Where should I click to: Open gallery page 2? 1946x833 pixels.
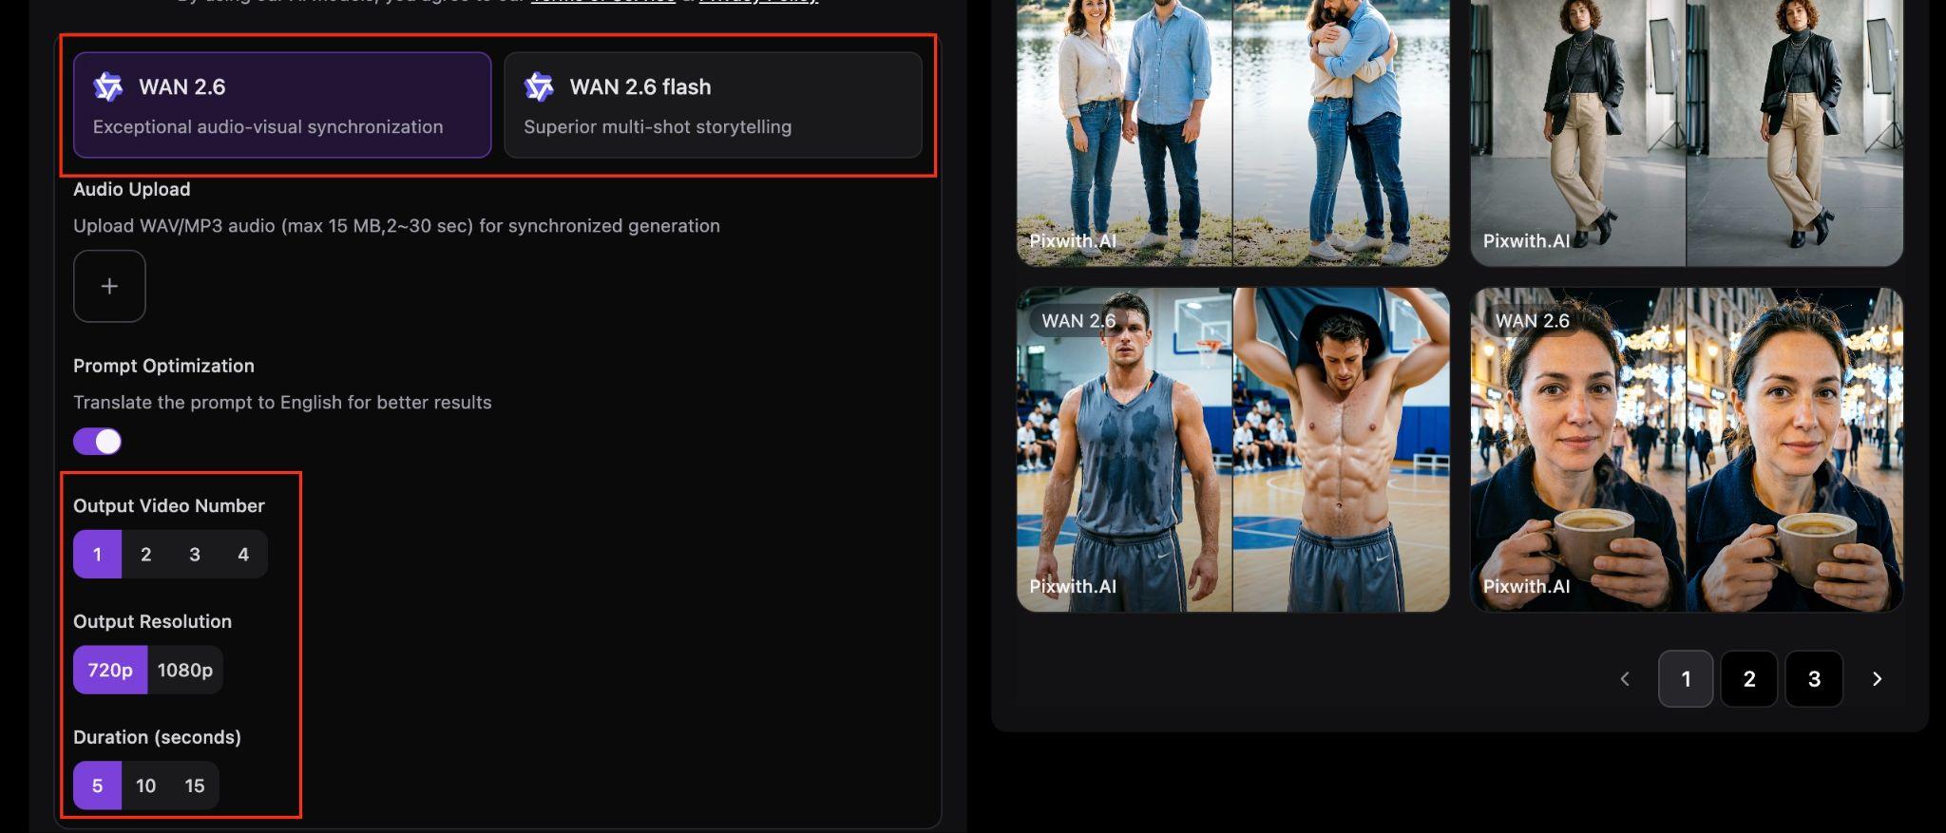1749,679
